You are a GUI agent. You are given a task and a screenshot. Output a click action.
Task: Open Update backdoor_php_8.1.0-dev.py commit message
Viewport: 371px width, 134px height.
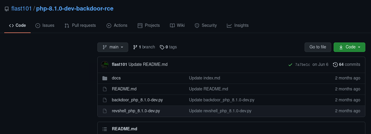coord(222,100)
